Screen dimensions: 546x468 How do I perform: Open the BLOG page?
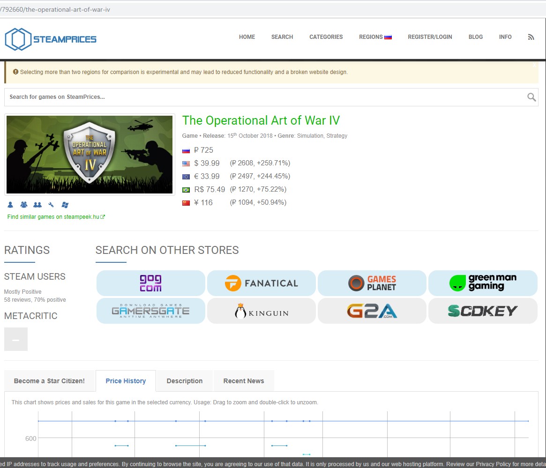pos(476,37)
